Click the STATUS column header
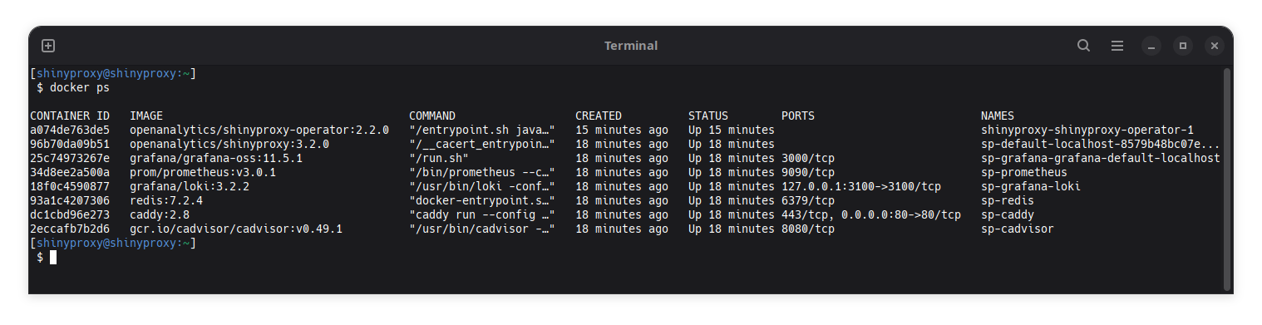Screen dimensions: 1262x325 coord(708,116)
